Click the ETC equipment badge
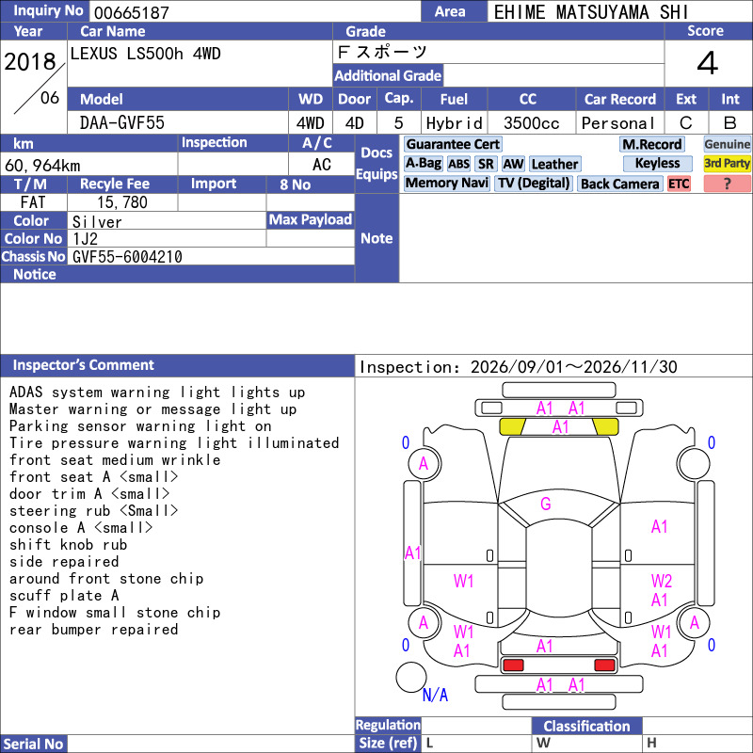 pyautogui.click(x=679, y=184)
